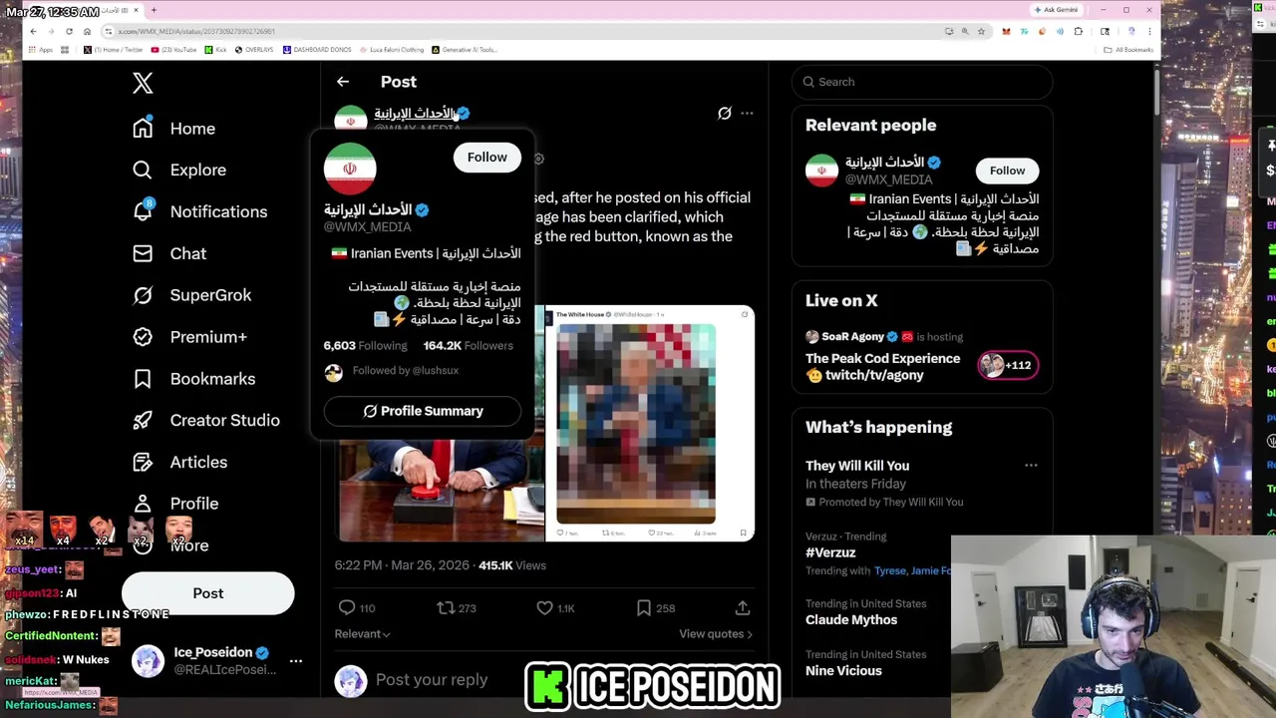Open Articles section
Viewport: 1276px width, 718px height.
[x=179, y=462]
